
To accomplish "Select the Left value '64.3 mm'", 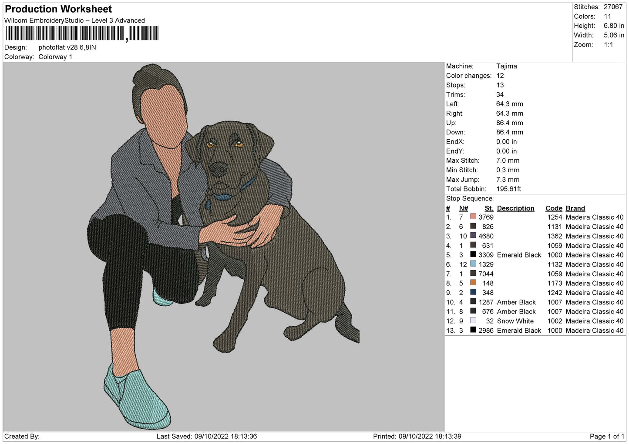I will click(510, 104).
